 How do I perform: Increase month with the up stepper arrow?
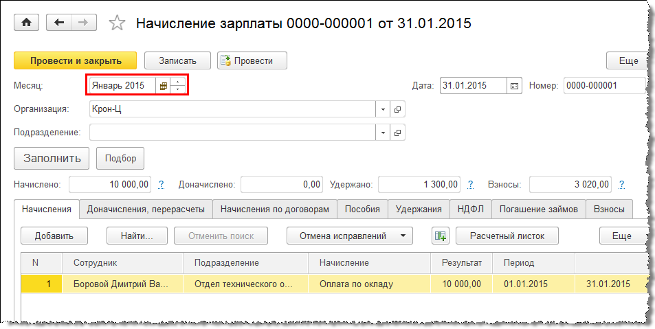click(x=178, y=82)
